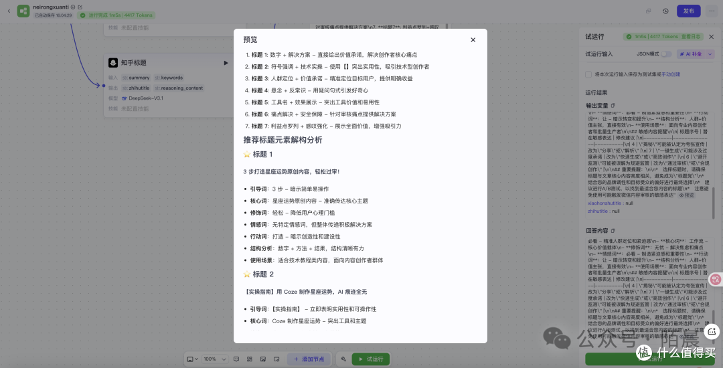723x368 pixels.
Task: Edit workflow name with the pencil icon
Action: point(80,7)
